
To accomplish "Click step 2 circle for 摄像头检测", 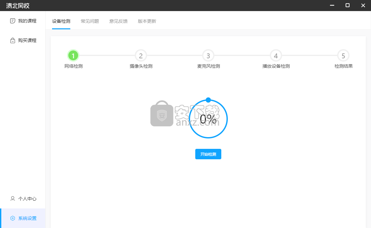I will point(141,56).
